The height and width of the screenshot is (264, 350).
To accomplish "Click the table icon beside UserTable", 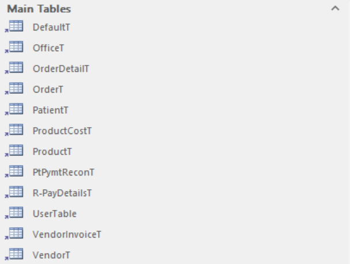I will point(16,213).
